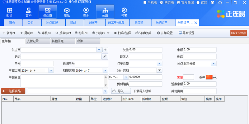Image resolution: width=249 pixels, height=124 pixels.
Task: Click the 下载导入模板 link
Action: point(142,91)
